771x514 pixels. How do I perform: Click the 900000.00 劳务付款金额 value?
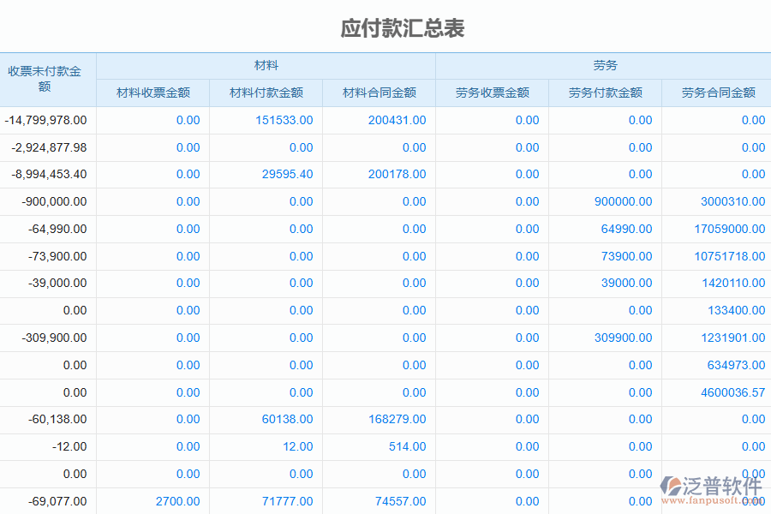(x=621, y=201)
